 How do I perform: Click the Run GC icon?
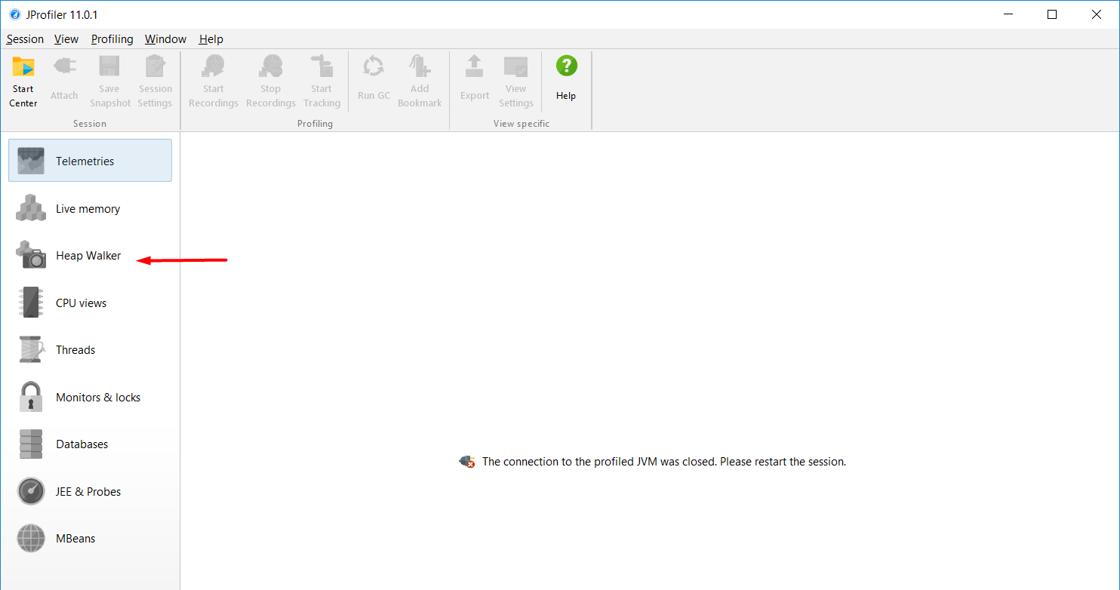tap(374, 66)
